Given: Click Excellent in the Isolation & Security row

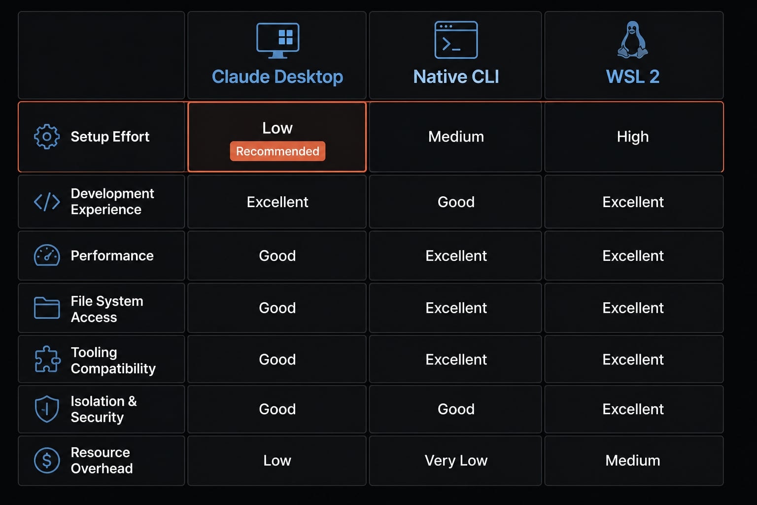Looking at the screenshot, I should pos(633,409).
